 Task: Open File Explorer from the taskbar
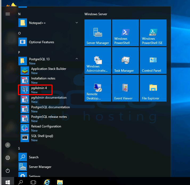pyautogui.click(x=60, y=182)
